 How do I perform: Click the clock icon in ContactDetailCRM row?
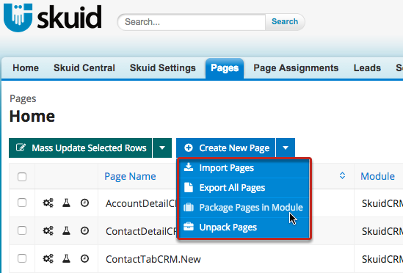84,230
